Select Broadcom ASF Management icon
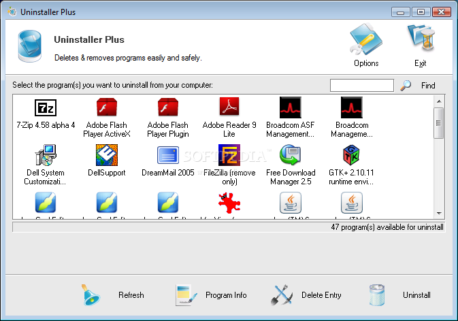Viewport: 458px width, 321px height. click(x=291, y=107)
